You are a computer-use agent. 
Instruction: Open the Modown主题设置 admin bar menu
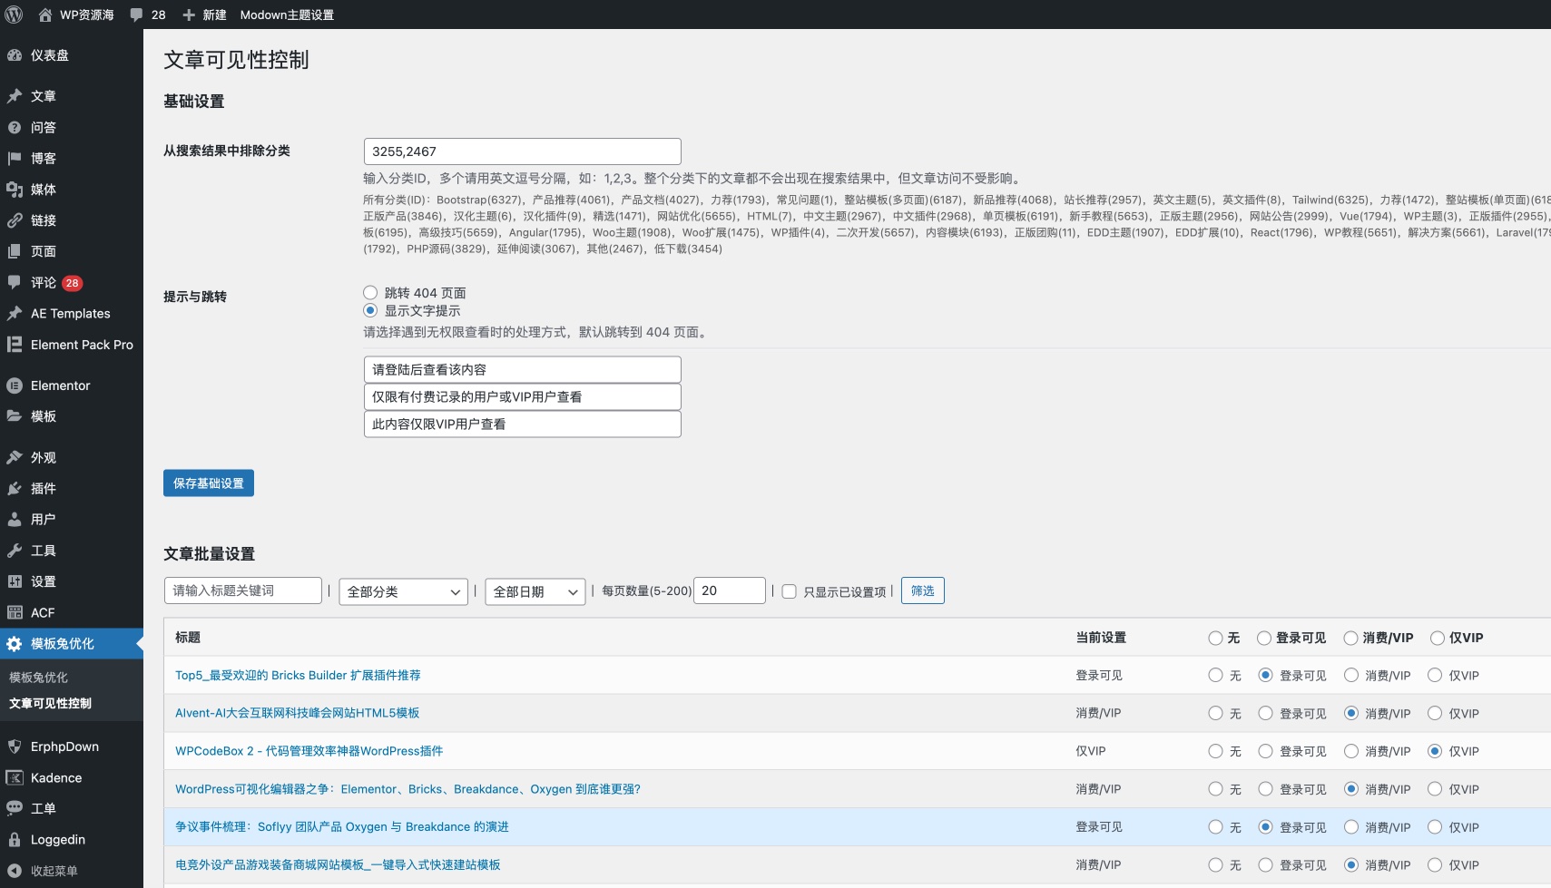point(287,15)
